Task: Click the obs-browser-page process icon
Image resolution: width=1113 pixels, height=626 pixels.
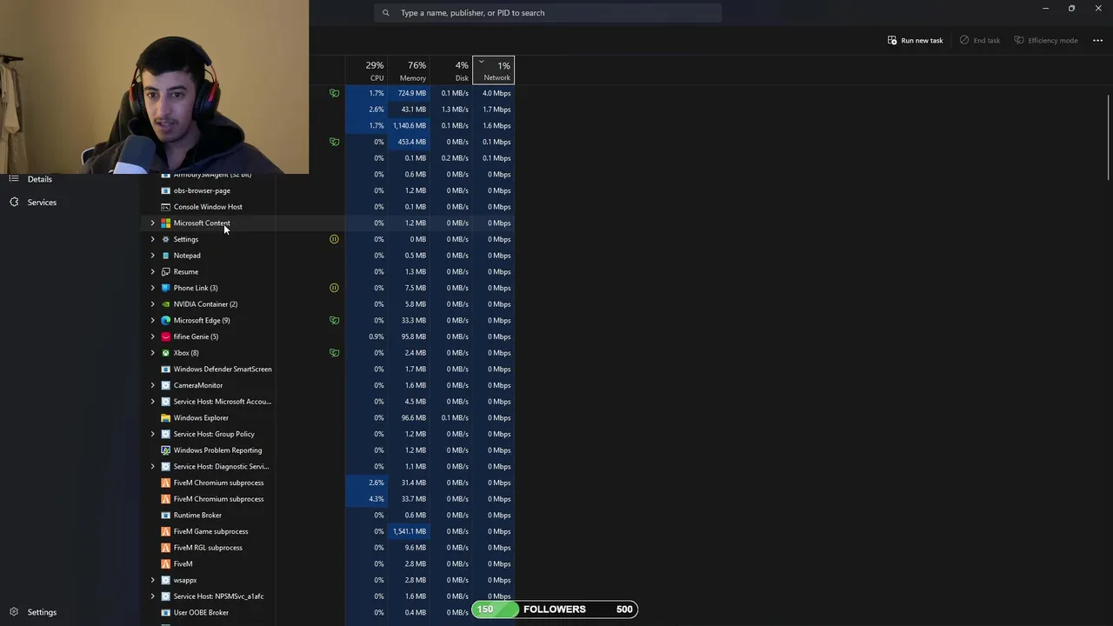Action: (x=165, y=190)
